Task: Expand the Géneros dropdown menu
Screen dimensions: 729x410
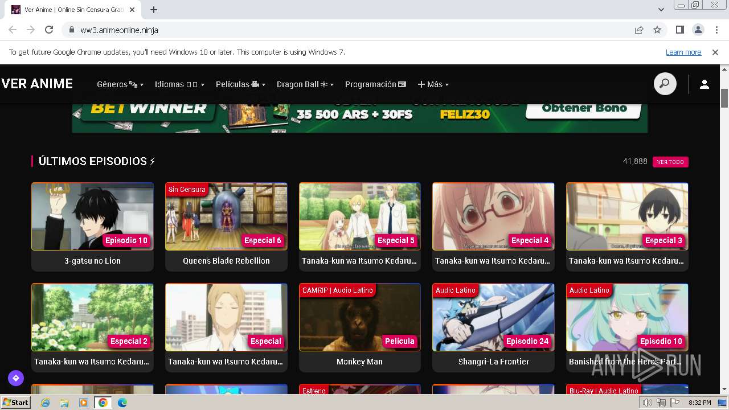Action: click(x=120, y=84)
